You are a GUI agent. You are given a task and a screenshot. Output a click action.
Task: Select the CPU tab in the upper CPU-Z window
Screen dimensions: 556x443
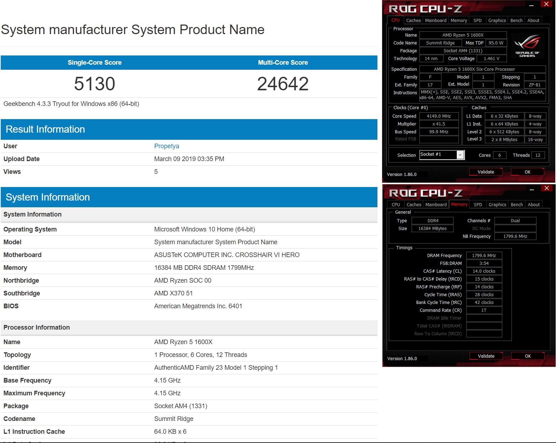coord(395,20)
